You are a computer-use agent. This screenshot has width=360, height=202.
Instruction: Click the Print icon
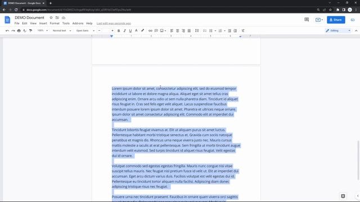coord(19,31)
